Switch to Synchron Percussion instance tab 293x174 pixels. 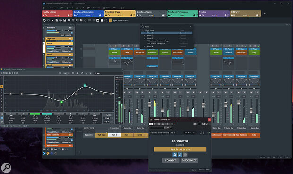182,13
